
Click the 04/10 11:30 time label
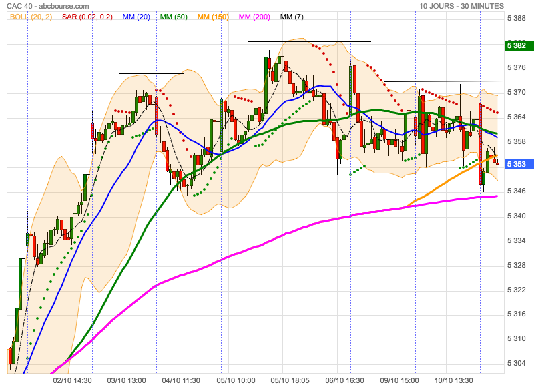(181, 380)
